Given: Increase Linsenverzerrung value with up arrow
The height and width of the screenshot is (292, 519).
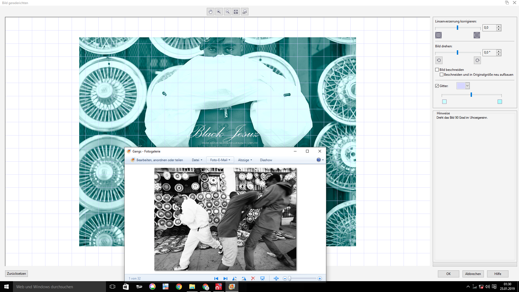Looking at the screenshot, I should tap(499, 26).
